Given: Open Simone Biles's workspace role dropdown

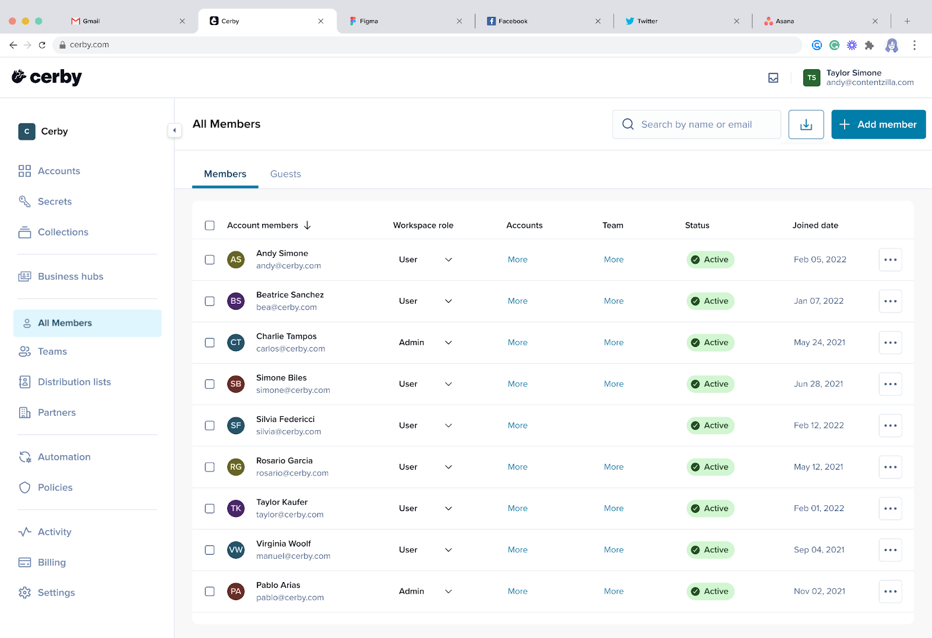Looking at the screenshot, I should [425, 384].
